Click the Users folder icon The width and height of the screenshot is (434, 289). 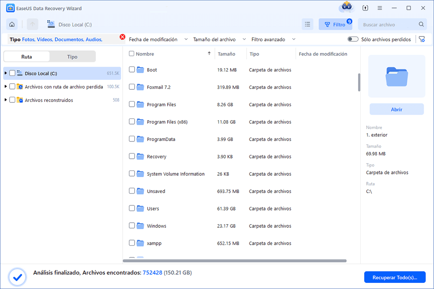point(140,208)
